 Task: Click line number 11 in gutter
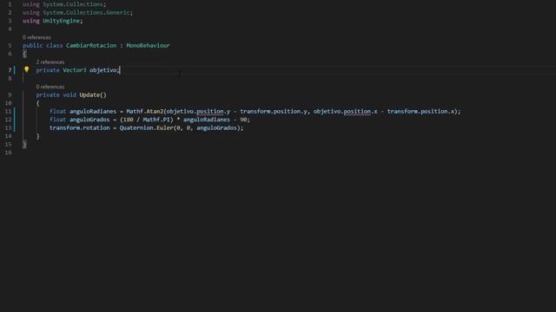(8, 112)
